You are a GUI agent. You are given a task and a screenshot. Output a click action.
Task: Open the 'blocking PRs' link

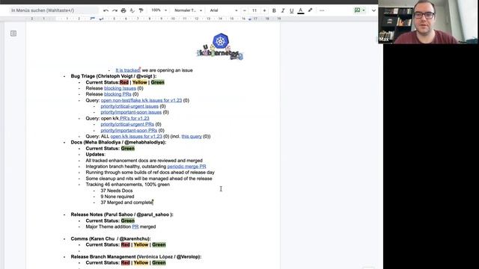point(118,94)
